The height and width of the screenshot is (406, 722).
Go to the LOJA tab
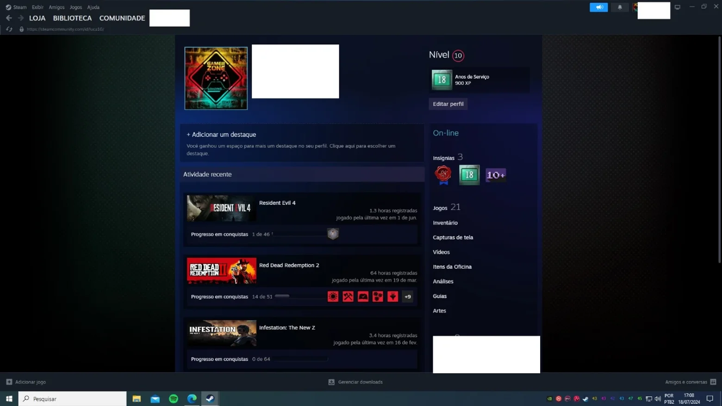tap(37, 18)
